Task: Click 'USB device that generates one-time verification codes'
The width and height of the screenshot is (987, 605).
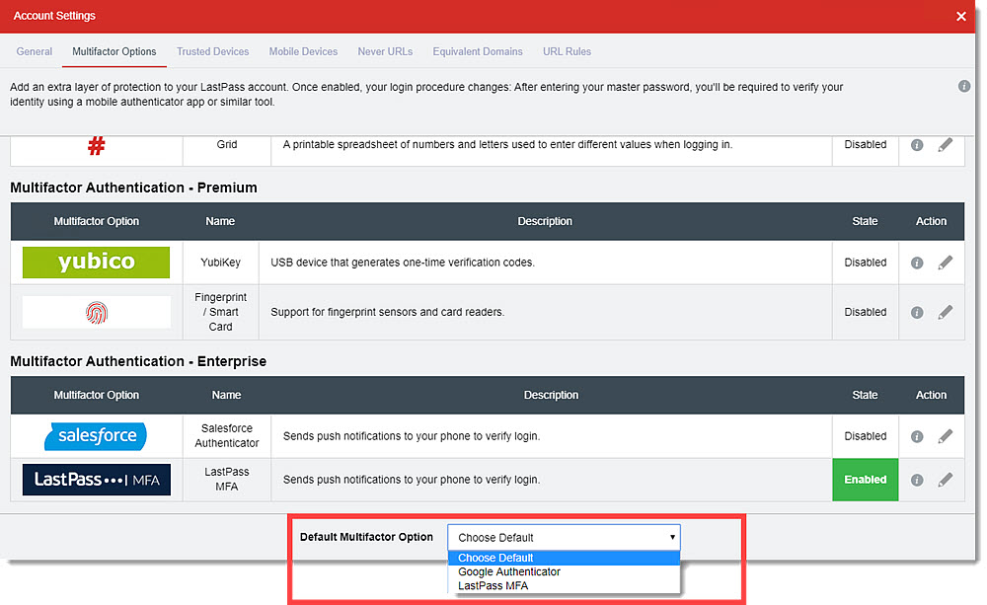Action: pyautogui.click(x=403, y=263)
